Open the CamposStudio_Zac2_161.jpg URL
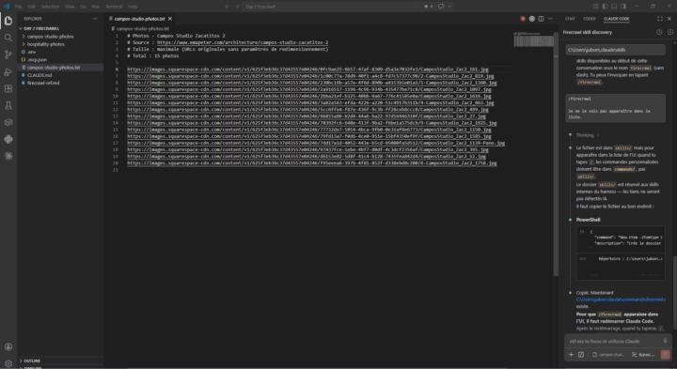The image size is (677, 369). 307,69
